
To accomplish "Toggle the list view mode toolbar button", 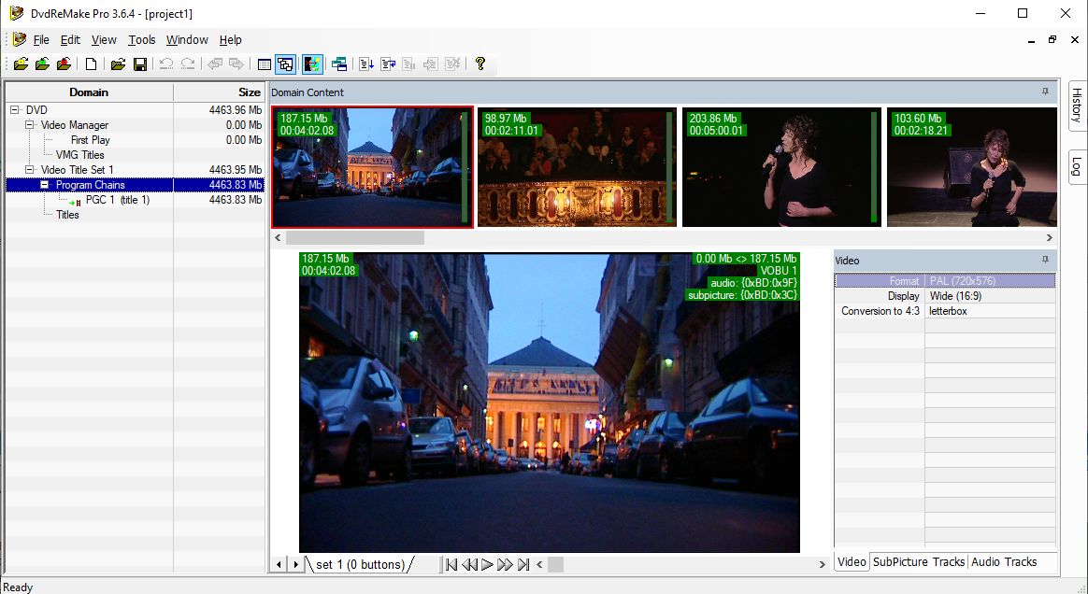I will pos(265,64).
